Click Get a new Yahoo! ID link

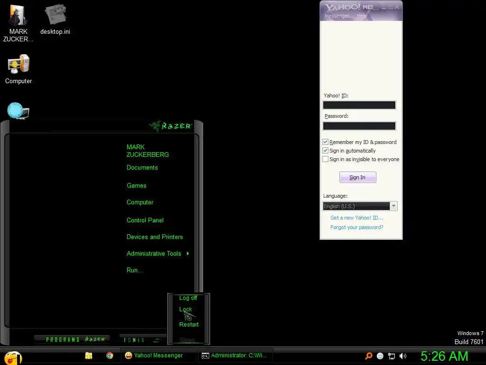[357, 218]
